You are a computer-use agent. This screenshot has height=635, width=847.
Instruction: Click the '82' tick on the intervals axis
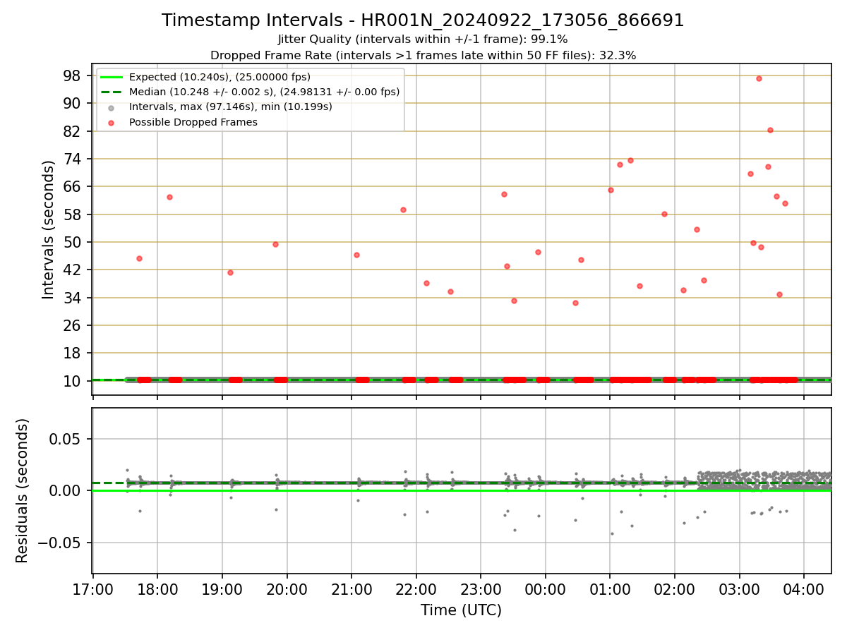point(73,131)
